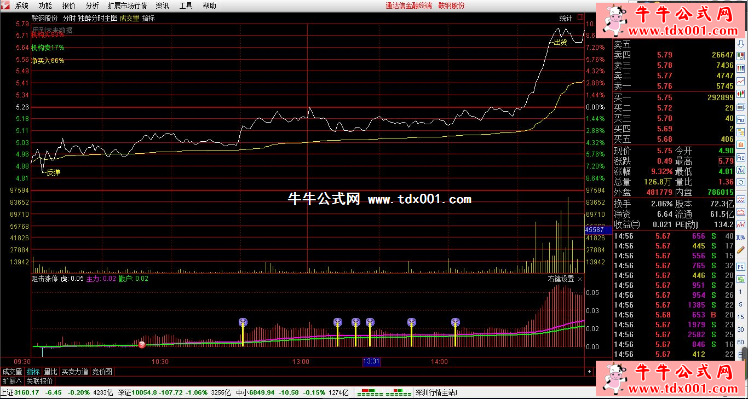The width and height of the screenshot is (748, 399).
Task: Click the pencil drawing tool icon
Action: click(x=741, y=250)
